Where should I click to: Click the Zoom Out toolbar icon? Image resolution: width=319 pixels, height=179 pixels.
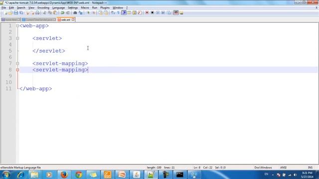(x=93, y=13)
